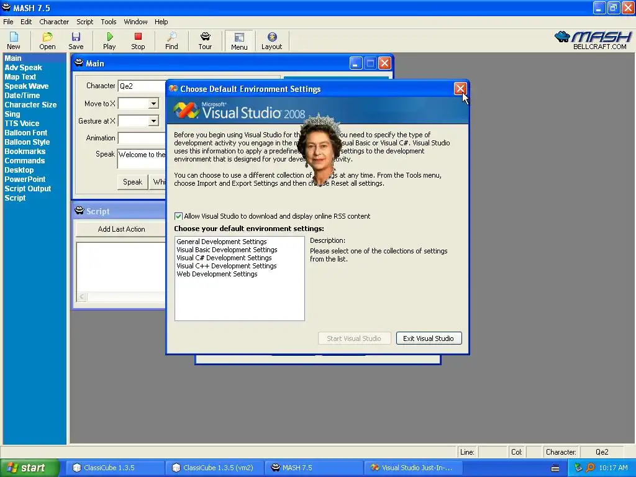636x477 pixels.
Task: Select Balloon Style in the sidebar
Action: click(27, 142)
